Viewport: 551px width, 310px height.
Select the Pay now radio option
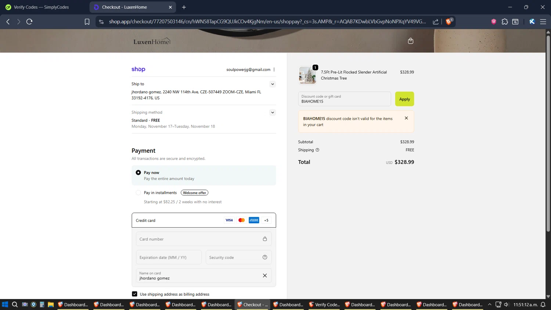[138, 173]
